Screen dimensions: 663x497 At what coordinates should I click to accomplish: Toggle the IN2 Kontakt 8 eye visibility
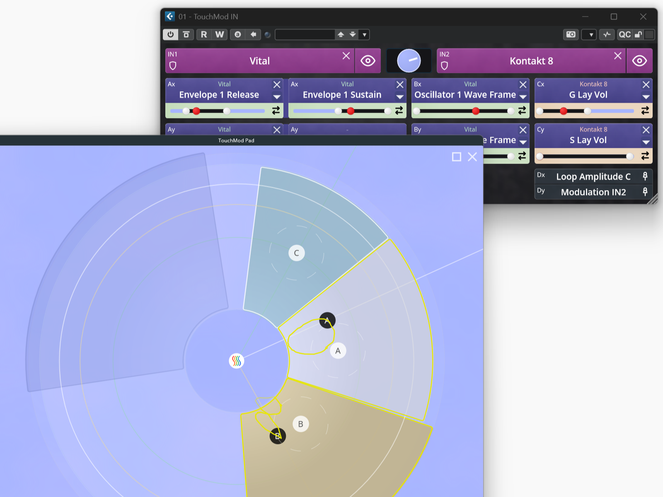click(x=639, y=61)
